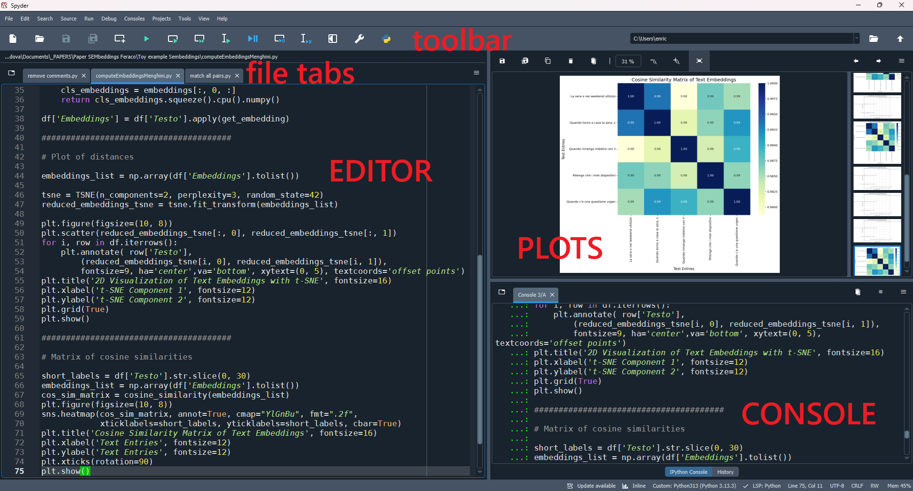Start debugging the file

(253, 39)
